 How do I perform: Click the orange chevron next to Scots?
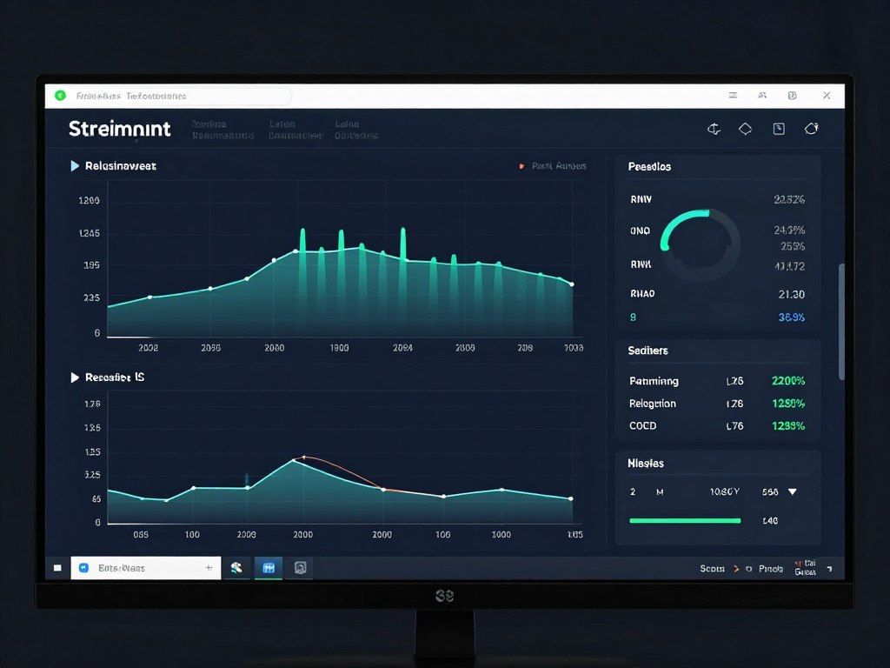736,569
